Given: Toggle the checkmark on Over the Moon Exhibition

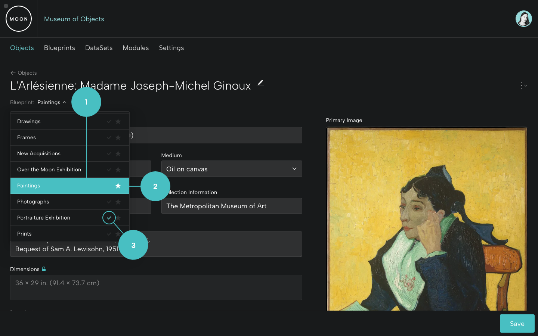Looking at the screenshot, I should pos(109,169).
